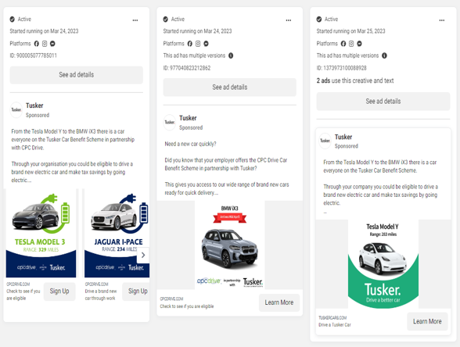
Task: Open three-dots menu on Mar 25 ad card
Action: click(x=442, y=20)
